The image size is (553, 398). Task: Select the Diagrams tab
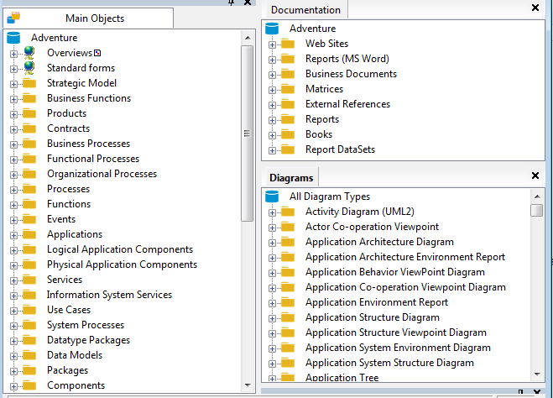click(291, 178)
